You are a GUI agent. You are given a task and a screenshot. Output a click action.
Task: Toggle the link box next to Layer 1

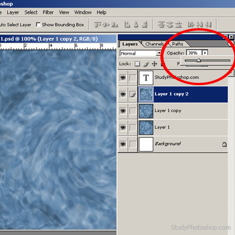click(133, 127)
